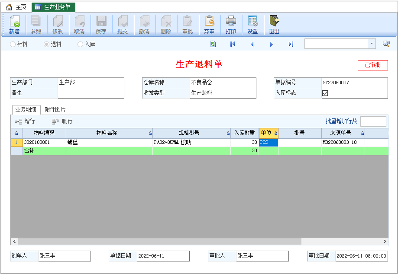Screen dimensions: 398x274
Task: Click the 打印 (Print) toolbar icon
Action: click(x=231, y=21)
